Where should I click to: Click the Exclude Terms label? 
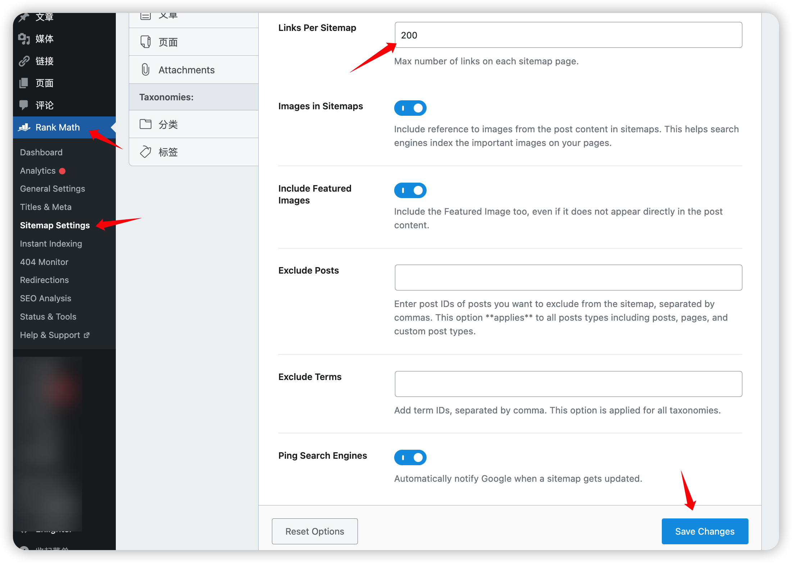pyautogui.click(x=310, y=377)
